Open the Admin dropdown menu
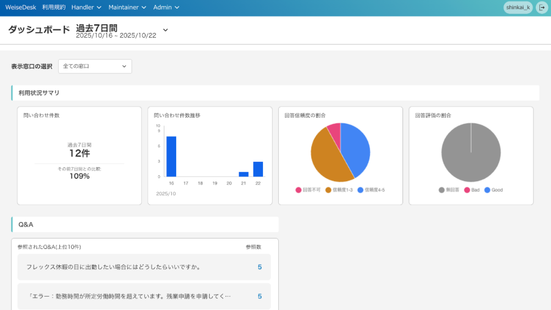This screenshot has height=310, width=551. pos(166,7)
